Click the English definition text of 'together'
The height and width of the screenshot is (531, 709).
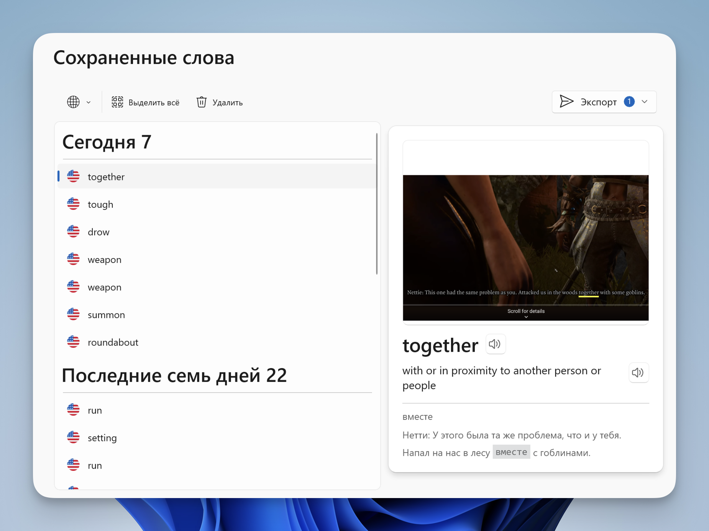point(502,378)
